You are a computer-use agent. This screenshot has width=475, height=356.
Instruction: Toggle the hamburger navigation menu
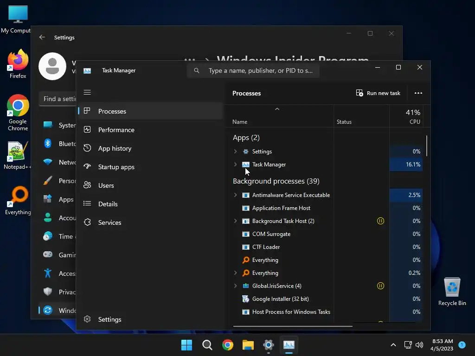click(87, 92)
